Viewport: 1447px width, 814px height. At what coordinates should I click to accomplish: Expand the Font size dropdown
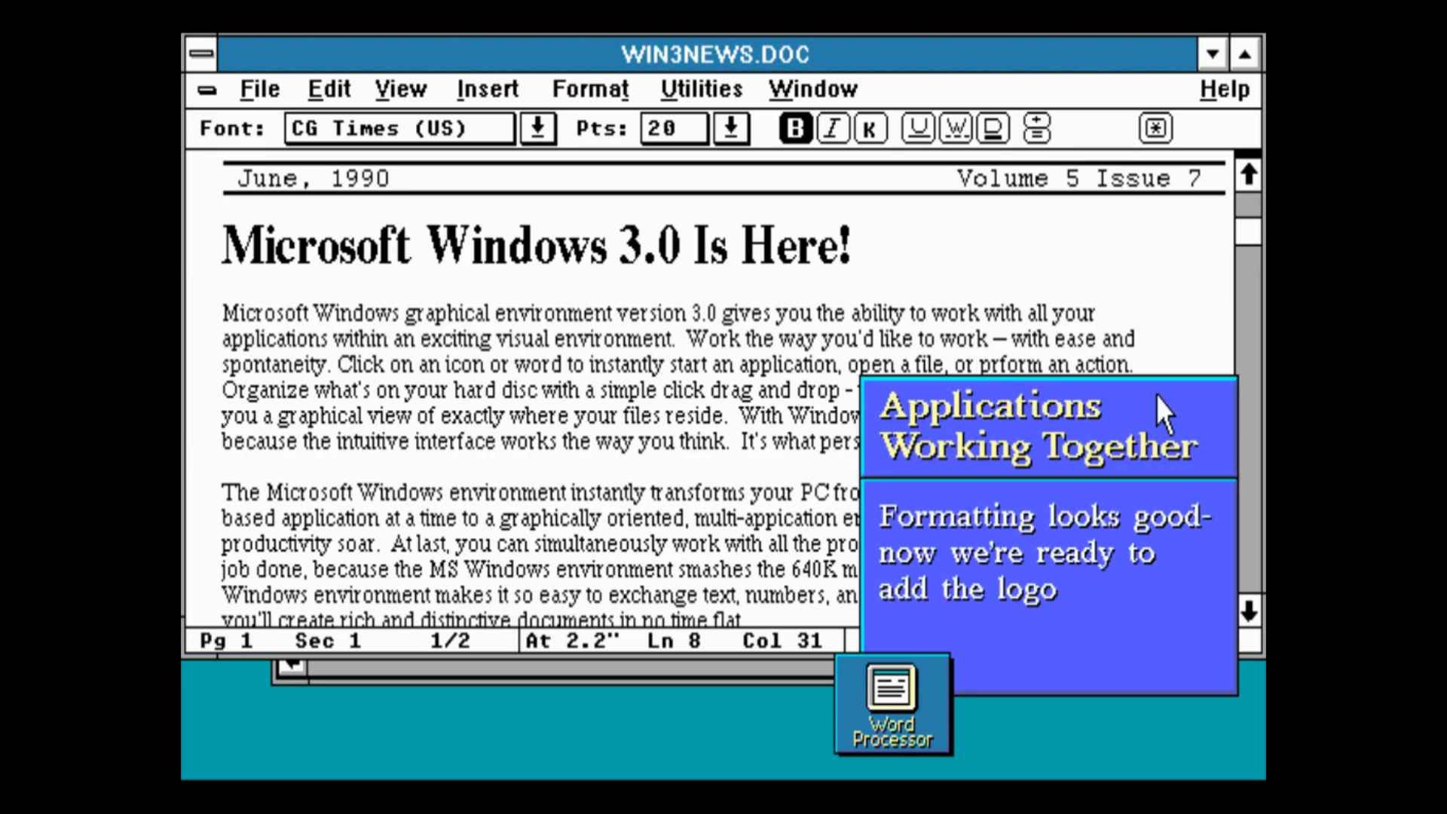click(x=732, y=128)
